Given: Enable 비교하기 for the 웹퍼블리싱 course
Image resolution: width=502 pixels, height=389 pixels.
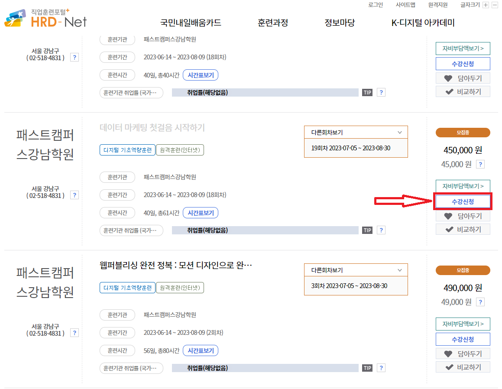Looking at the screenshot, I should (463, 367).
